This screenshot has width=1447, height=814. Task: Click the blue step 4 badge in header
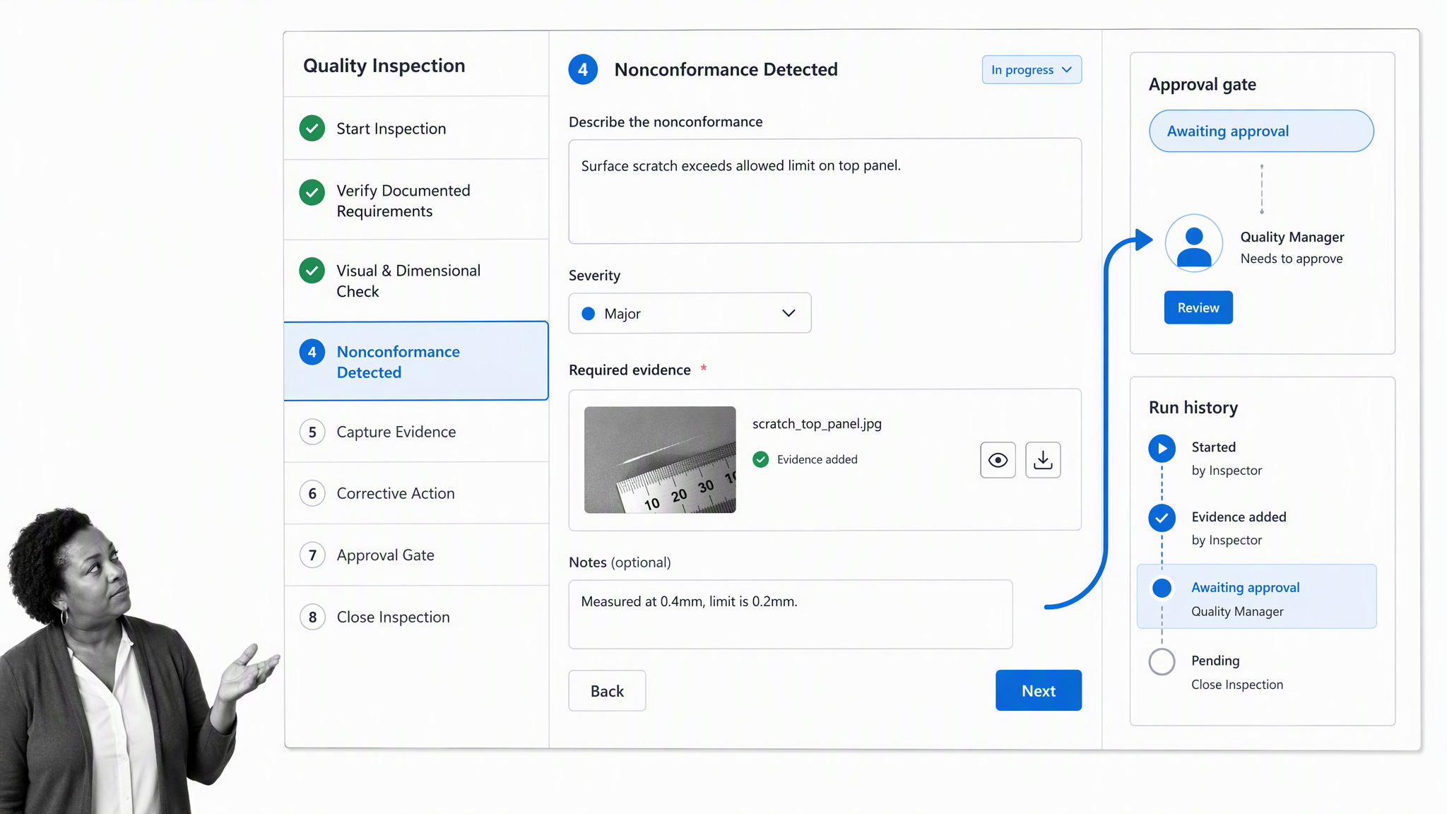click(583, 69)
